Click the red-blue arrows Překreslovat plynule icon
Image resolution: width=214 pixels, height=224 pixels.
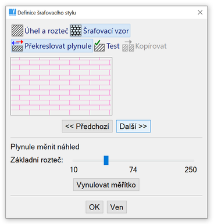click(17, 46)
